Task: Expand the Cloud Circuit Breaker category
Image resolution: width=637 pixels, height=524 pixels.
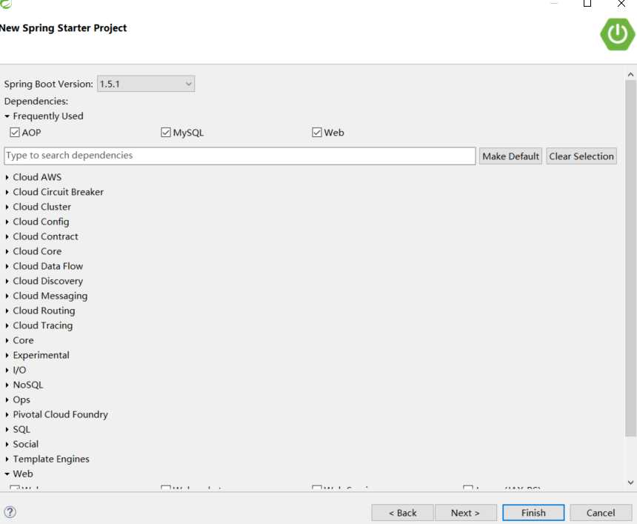Action: pos(7,192)
